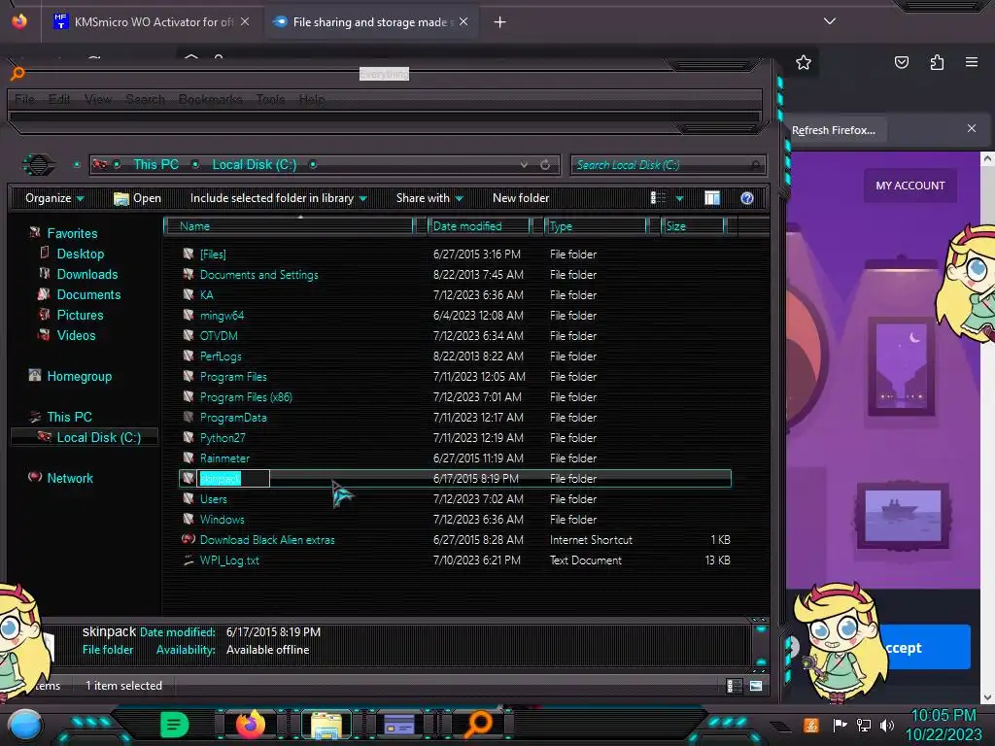
Task: Open the Firefox list all tabs chevron
Action: point(830,21)
